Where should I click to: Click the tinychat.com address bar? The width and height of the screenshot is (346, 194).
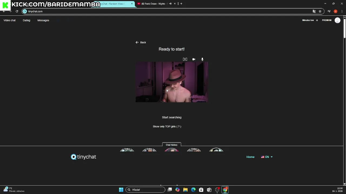pyautogui.click(x=168, y=11)
